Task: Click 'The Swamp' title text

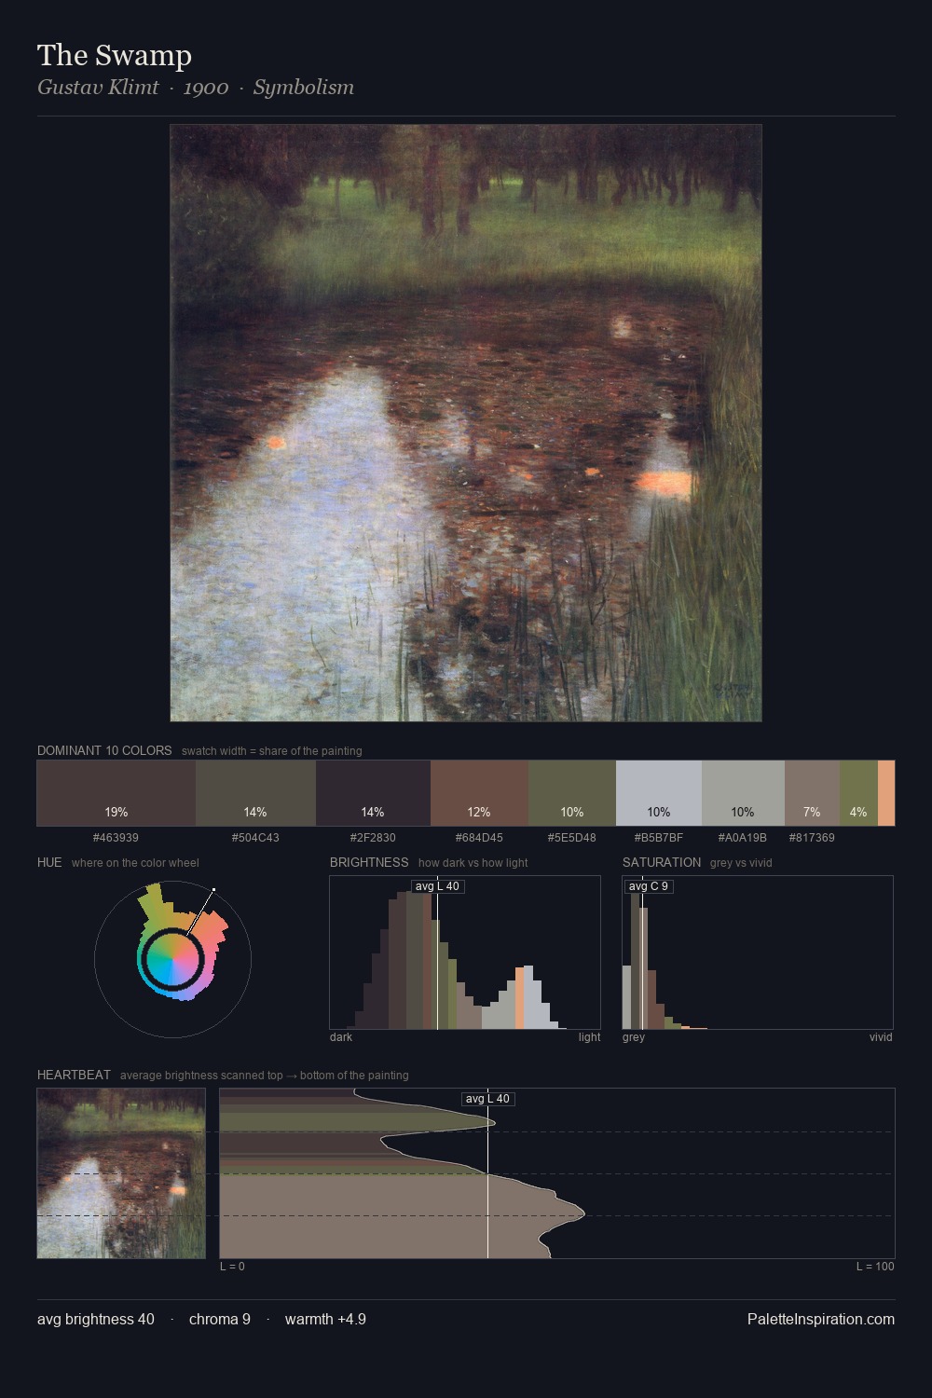Action: pyautogui.click(x=115, y=55)
